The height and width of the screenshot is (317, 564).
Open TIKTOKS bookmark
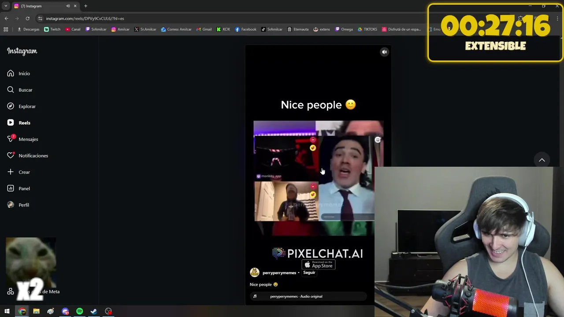(367, 29)
